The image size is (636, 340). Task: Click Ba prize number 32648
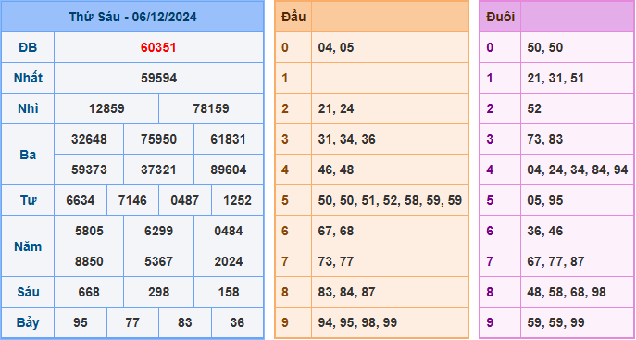click(89, 140)
